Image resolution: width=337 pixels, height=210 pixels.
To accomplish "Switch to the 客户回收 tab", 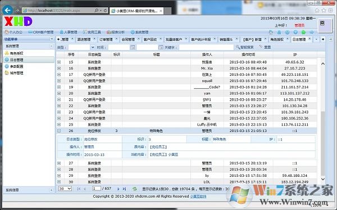I will tap(150, 39).
